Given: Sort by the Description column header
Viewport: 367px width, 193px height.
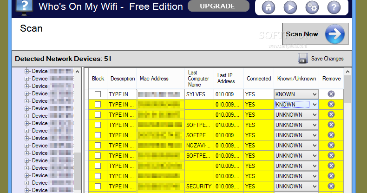Looking at the screenshot, I should click(123, 79).
